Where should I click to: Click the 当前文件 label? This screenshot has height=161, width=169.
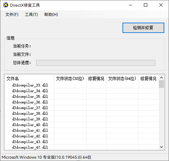(x=22, y=54)
